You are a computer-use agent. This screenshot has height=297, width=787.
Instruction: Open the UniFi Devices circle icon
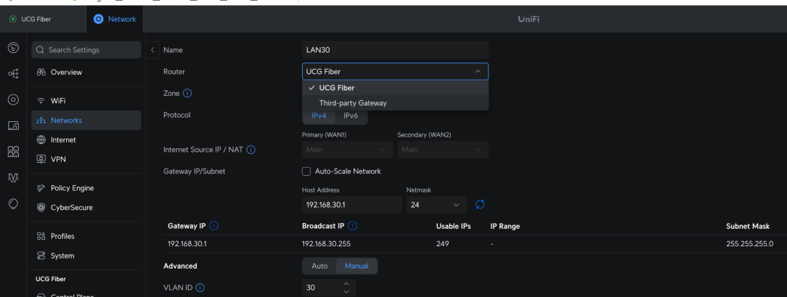[14, 99]
